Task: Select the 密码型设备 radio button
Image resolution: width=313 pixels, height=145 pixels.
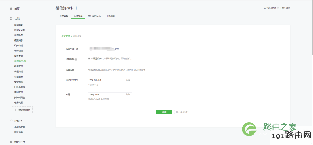Action: pyautogui.click(x=89, y=59)
